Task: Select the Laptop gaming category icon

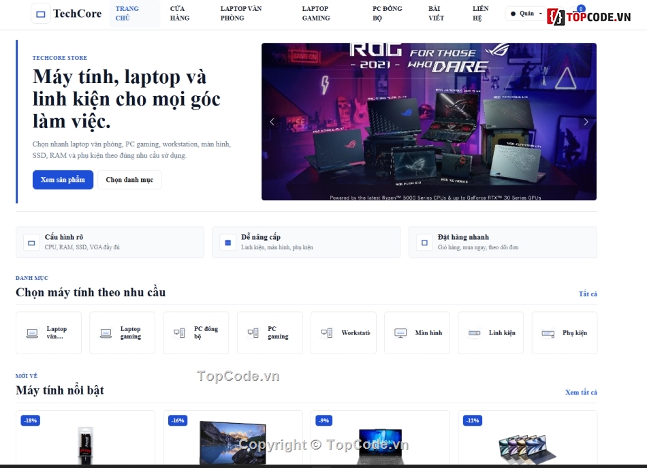Action: tap(106, 333)
